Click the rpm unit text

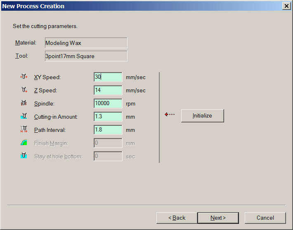pyautogui.click(x=130, y=104)
